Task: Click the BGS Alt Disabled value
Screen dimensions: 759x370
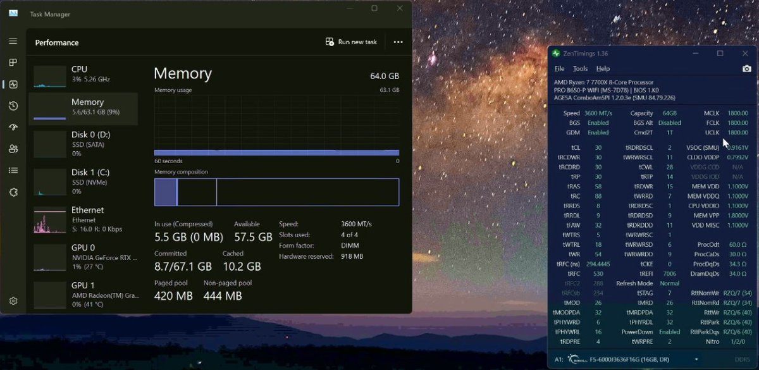Action: pos(669,123)
